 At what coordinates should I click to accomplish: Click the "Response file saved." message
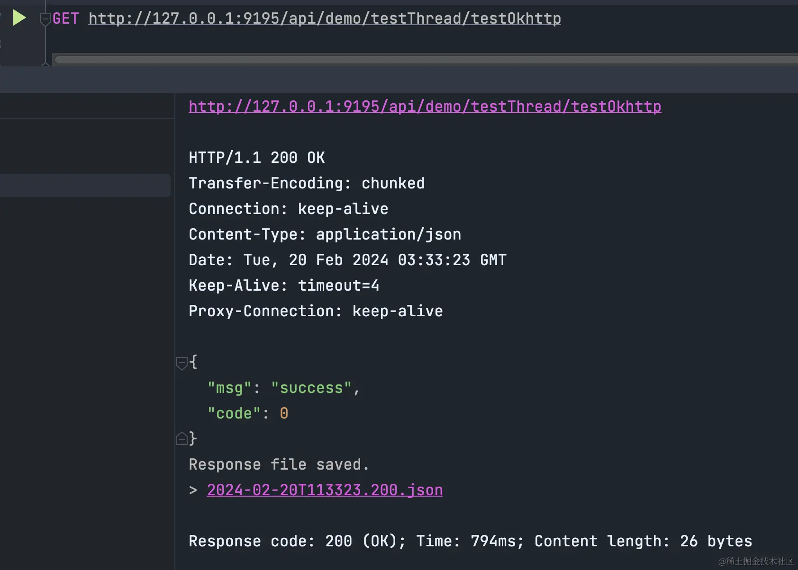coord(279,464)
